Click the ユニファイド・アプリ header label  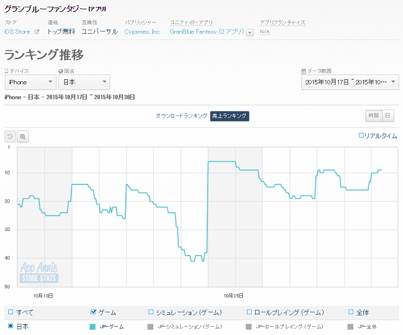[191, 23]
